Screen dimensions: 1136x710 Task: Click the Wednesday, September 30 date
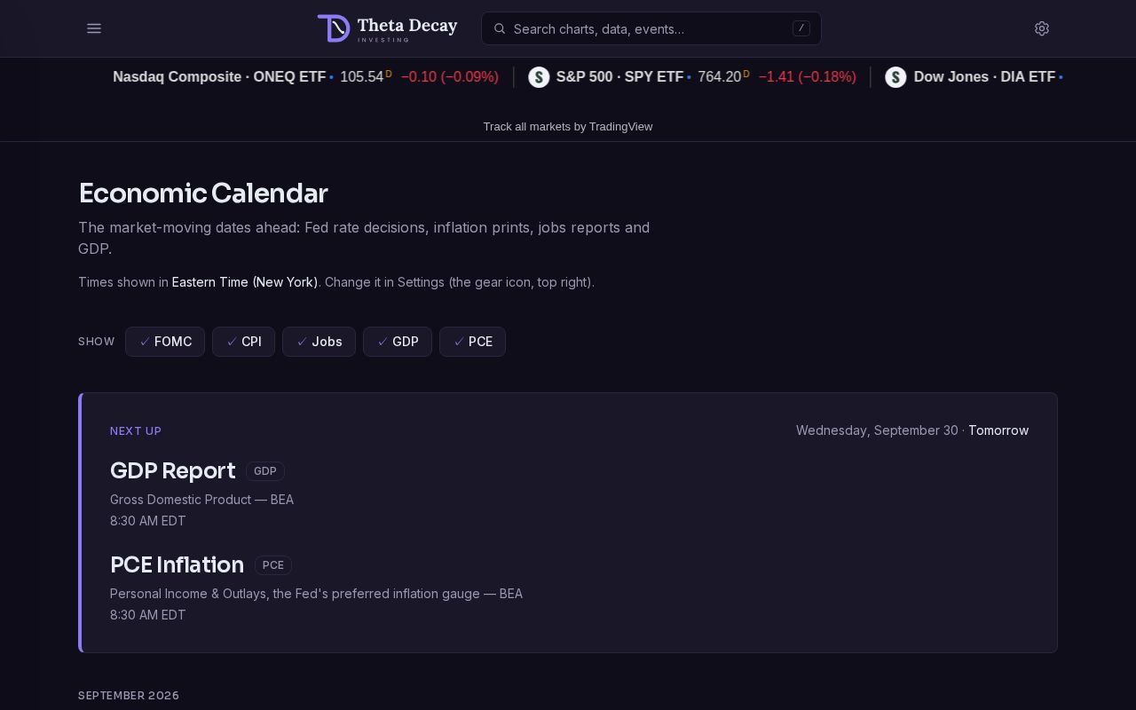pos(877,430)
